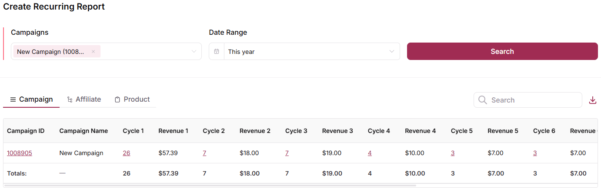601x189 pixels.
Task: Click the Campaign ID column header
Action: tap(26, 131)
